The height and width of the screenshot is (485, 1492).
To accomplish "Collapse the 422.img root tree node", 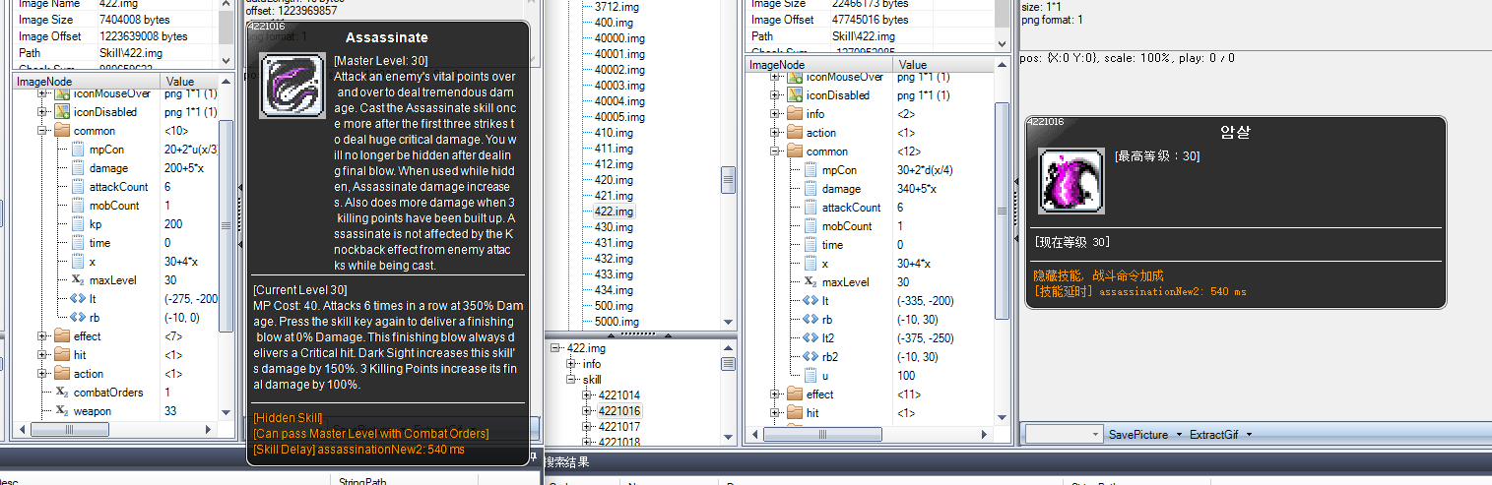I will pyautogui.click(x=556, y=348).
